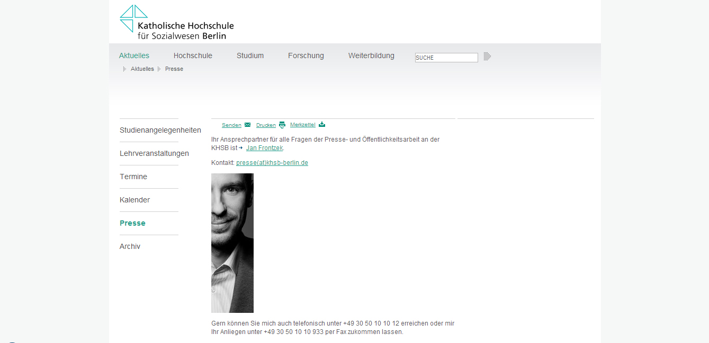Viewport: 709px width, 343px height.
Task: Click the envelope icon beside Senden
Action: (x=247, y=125)
